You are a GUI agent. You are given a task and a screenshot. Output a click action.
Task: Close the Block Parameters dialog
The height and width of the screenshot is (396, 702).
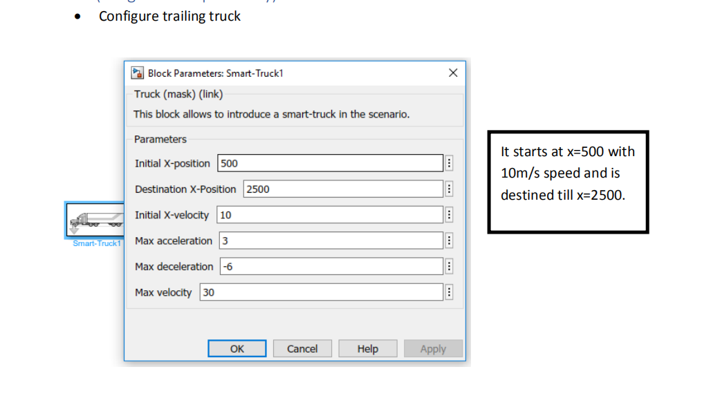(x=453, y=73)
